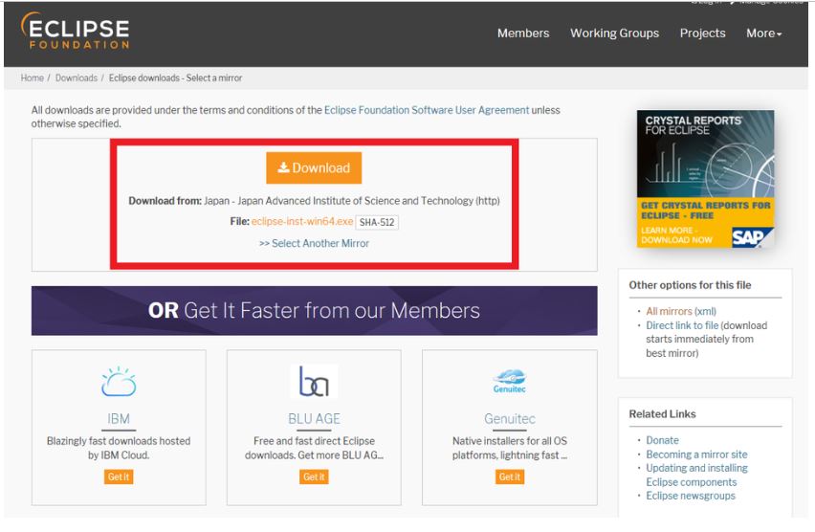Expand the More dropdown menu
The width and height of the screenshot is (815, 532).
(x=763, y=33)
